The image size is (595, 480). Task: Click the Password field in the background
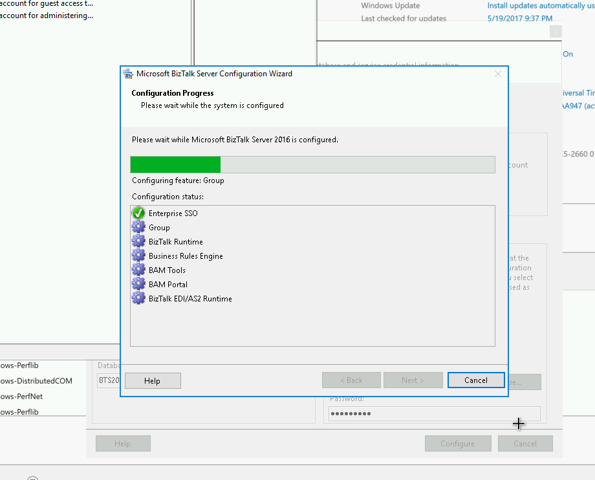click(433, 413)
